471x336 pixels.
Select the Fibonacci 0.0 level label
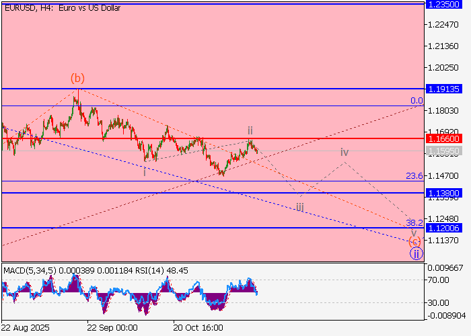[x=416, y=101]
